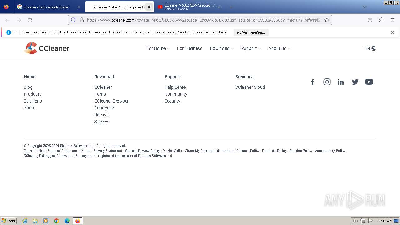Open the Windows Start button
The height and width of the screenshot is (225, 400).
point(9,221)
